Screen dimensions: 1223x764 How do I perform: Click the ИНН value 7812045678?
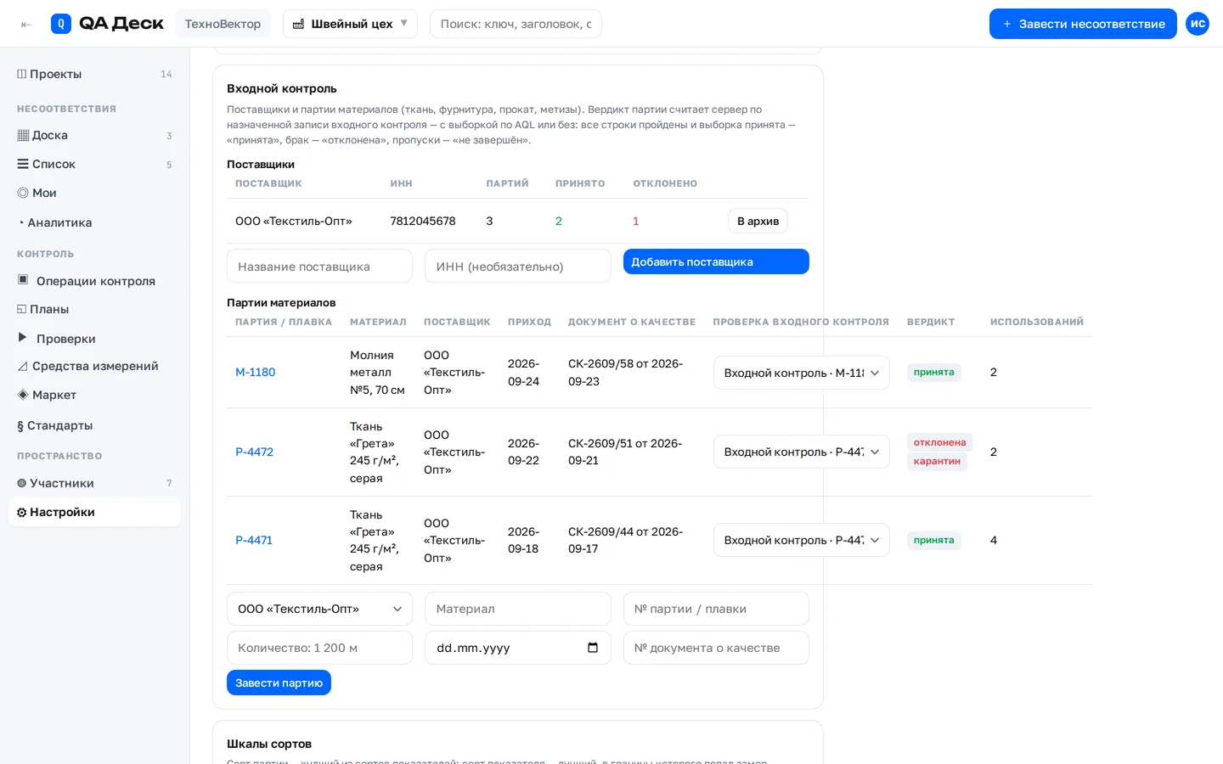[x=423, y=221]
